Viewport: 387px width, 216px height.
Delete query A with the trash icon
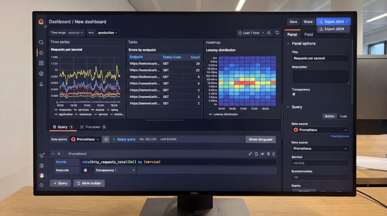tap(268, 154)
